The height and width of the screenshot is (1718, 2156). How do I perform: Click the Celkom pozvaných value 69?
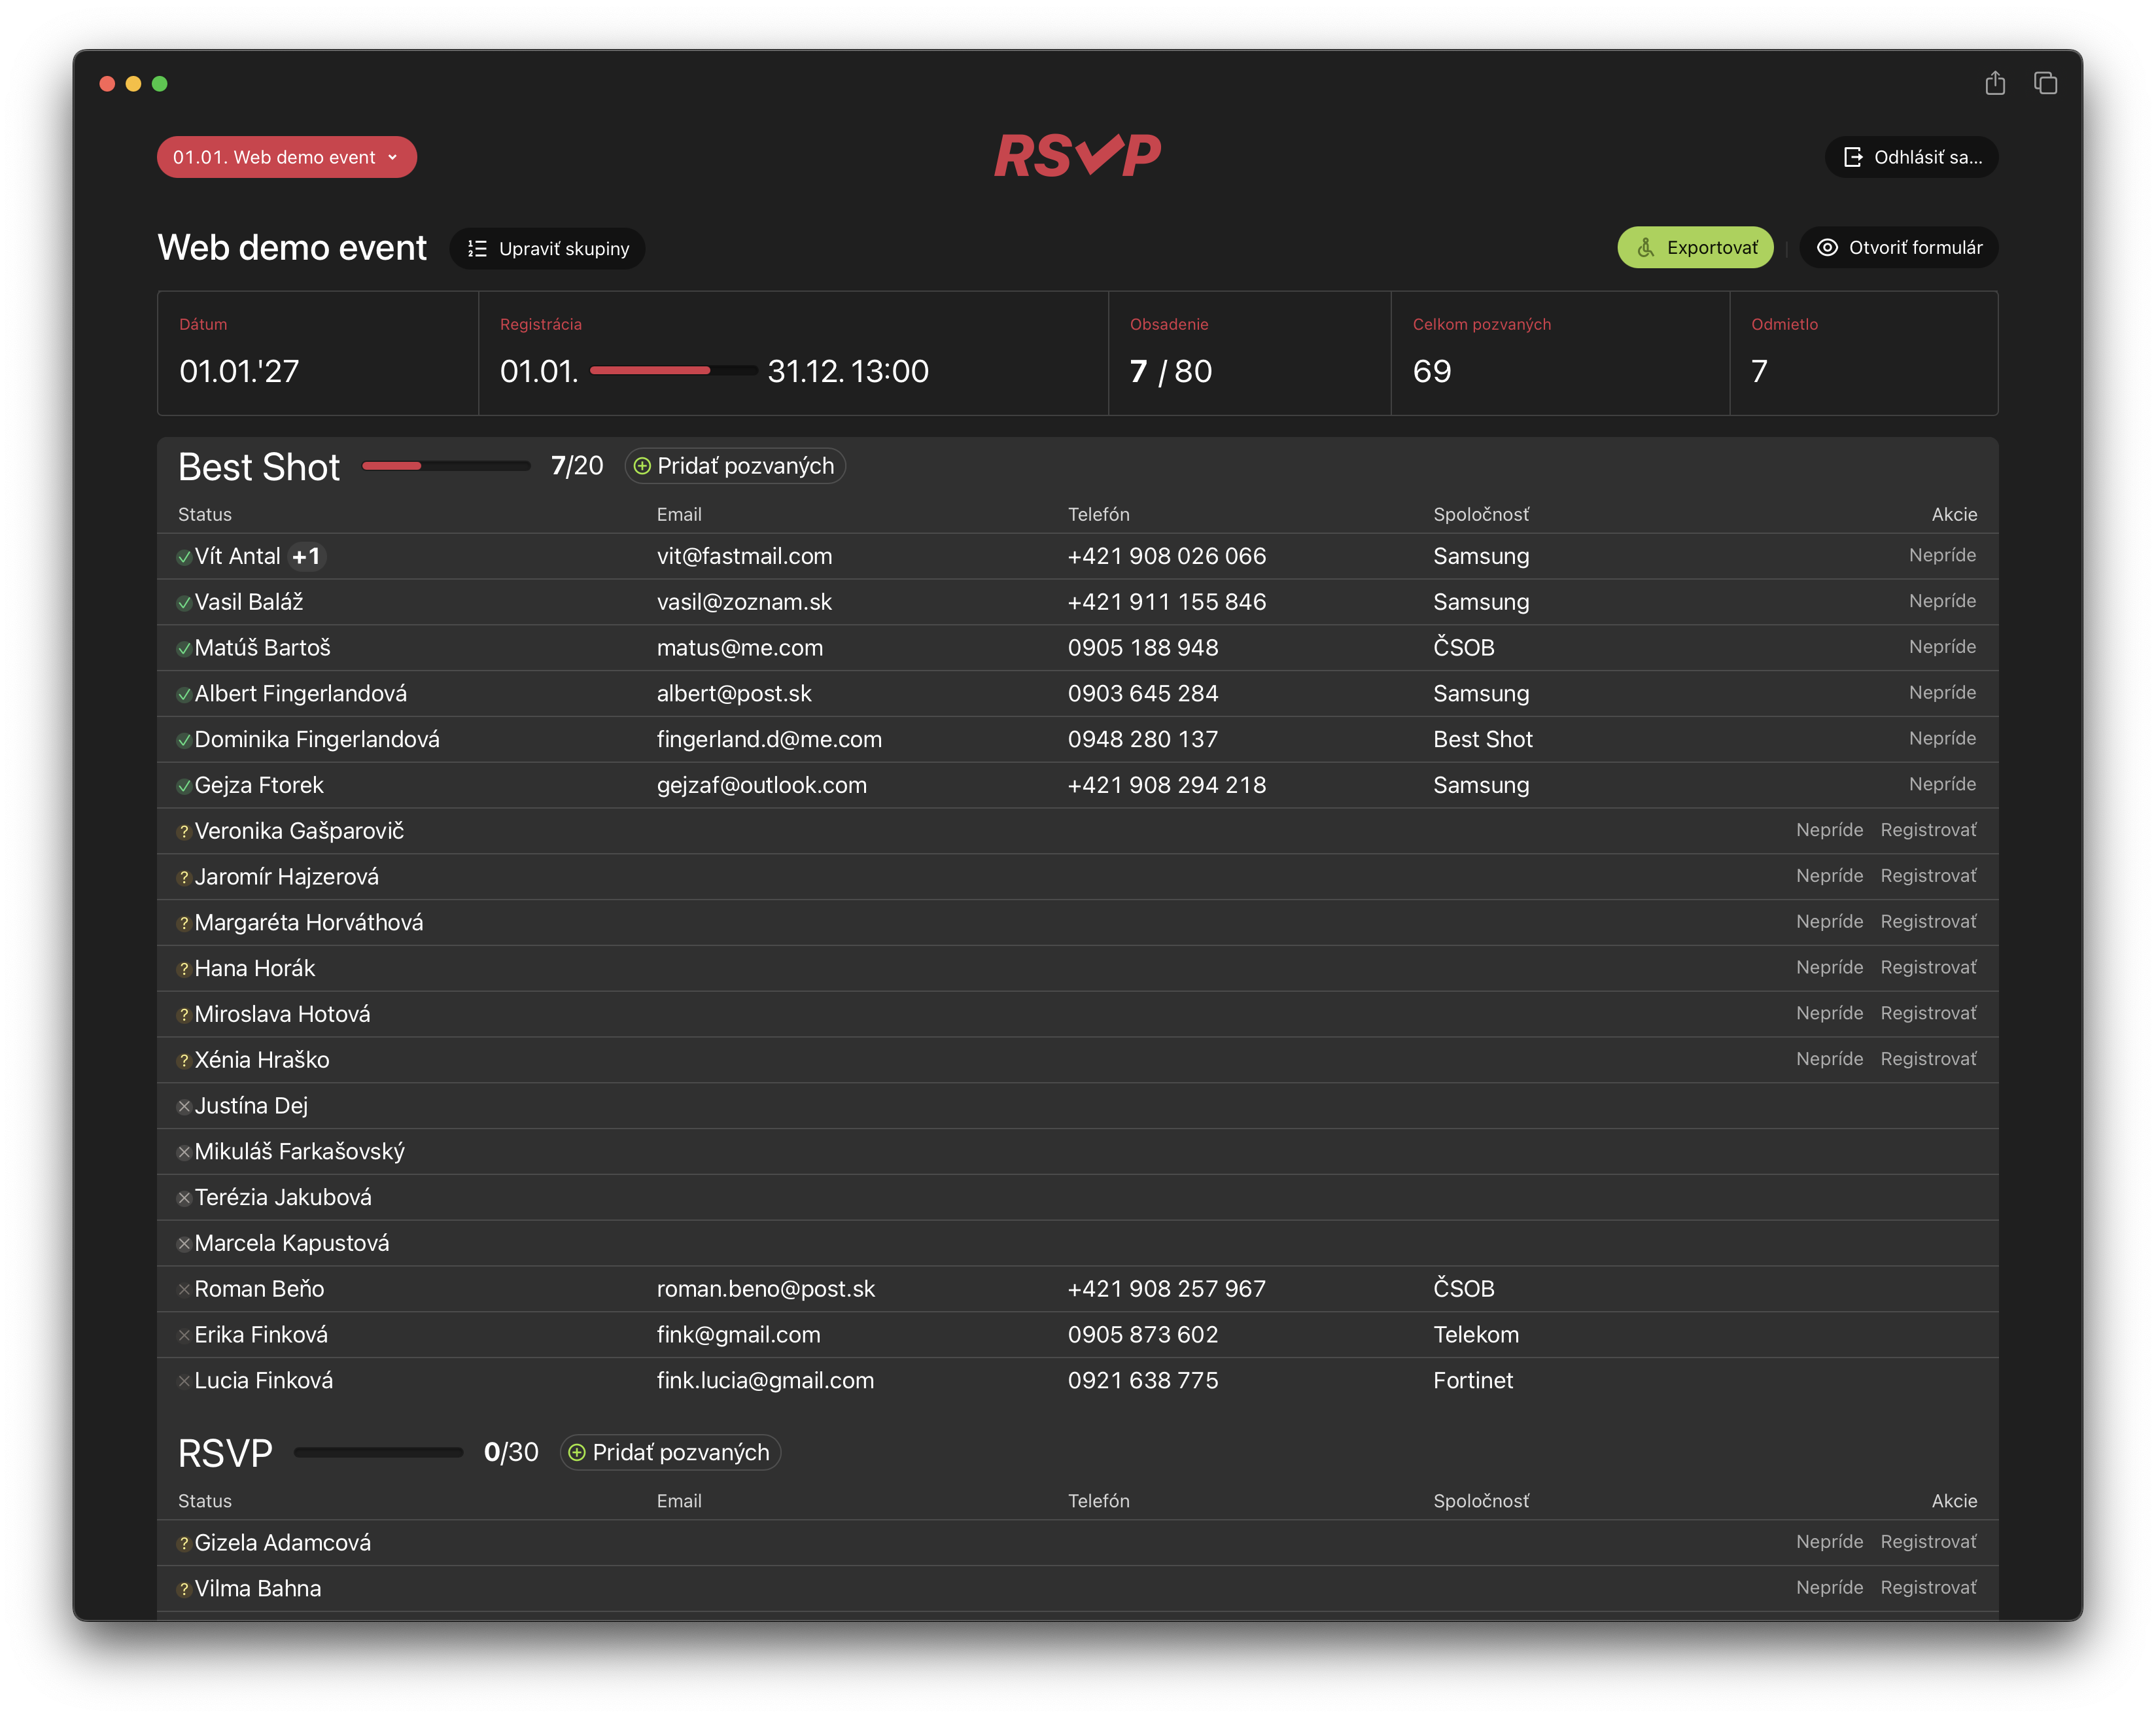[x=1431, y=371]
